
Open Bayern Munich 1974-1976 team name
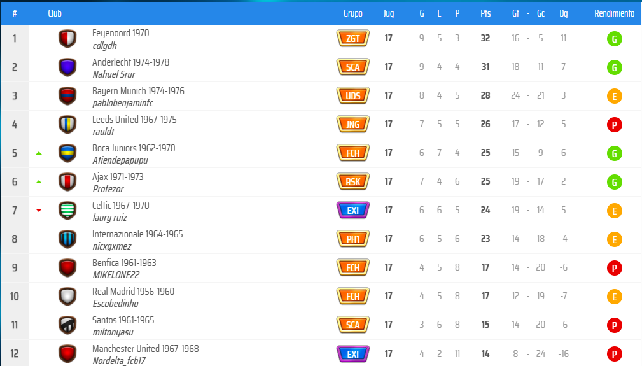tap(138, 91)
